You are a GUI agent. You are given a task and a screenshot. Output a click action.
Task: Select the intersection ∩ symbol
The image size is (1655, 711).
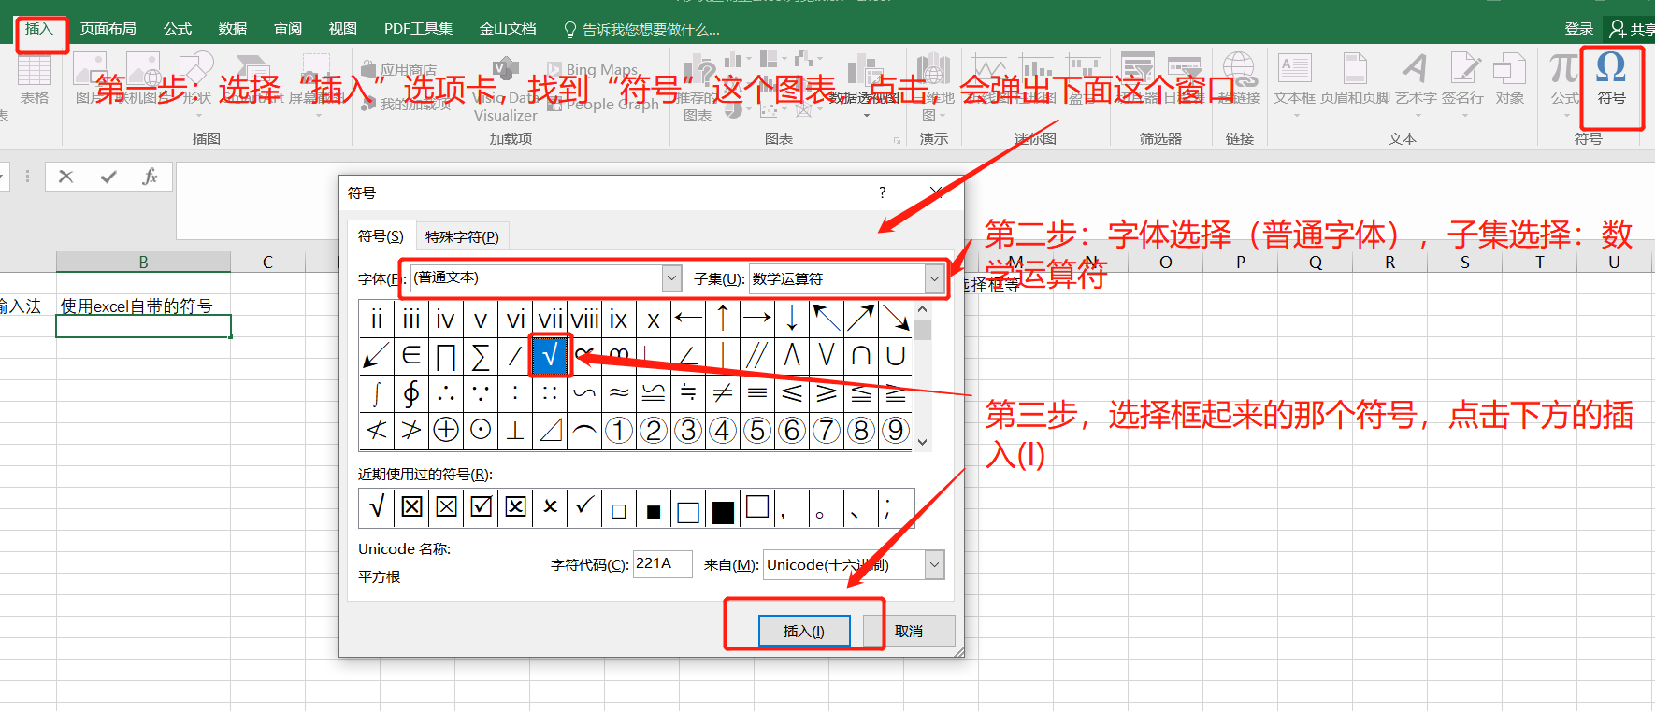861,355
